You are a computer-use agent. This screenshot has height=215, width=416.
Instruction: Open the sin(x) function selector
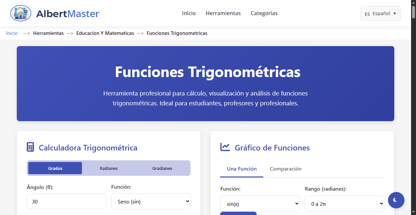(260, 203)
